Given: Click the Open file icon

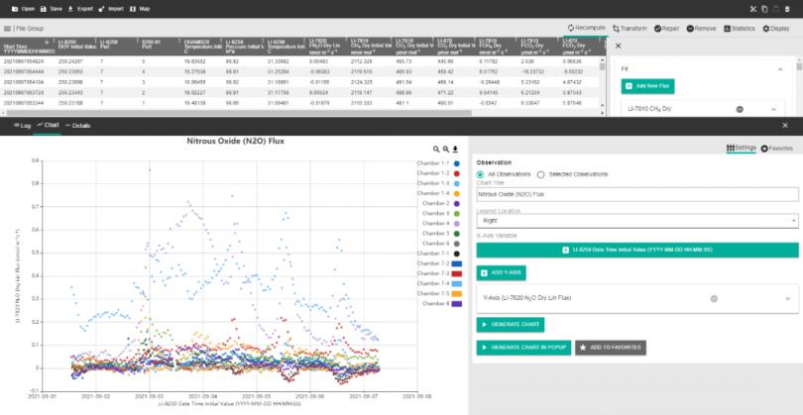Looking at the screenshot, I should point(17,8).
